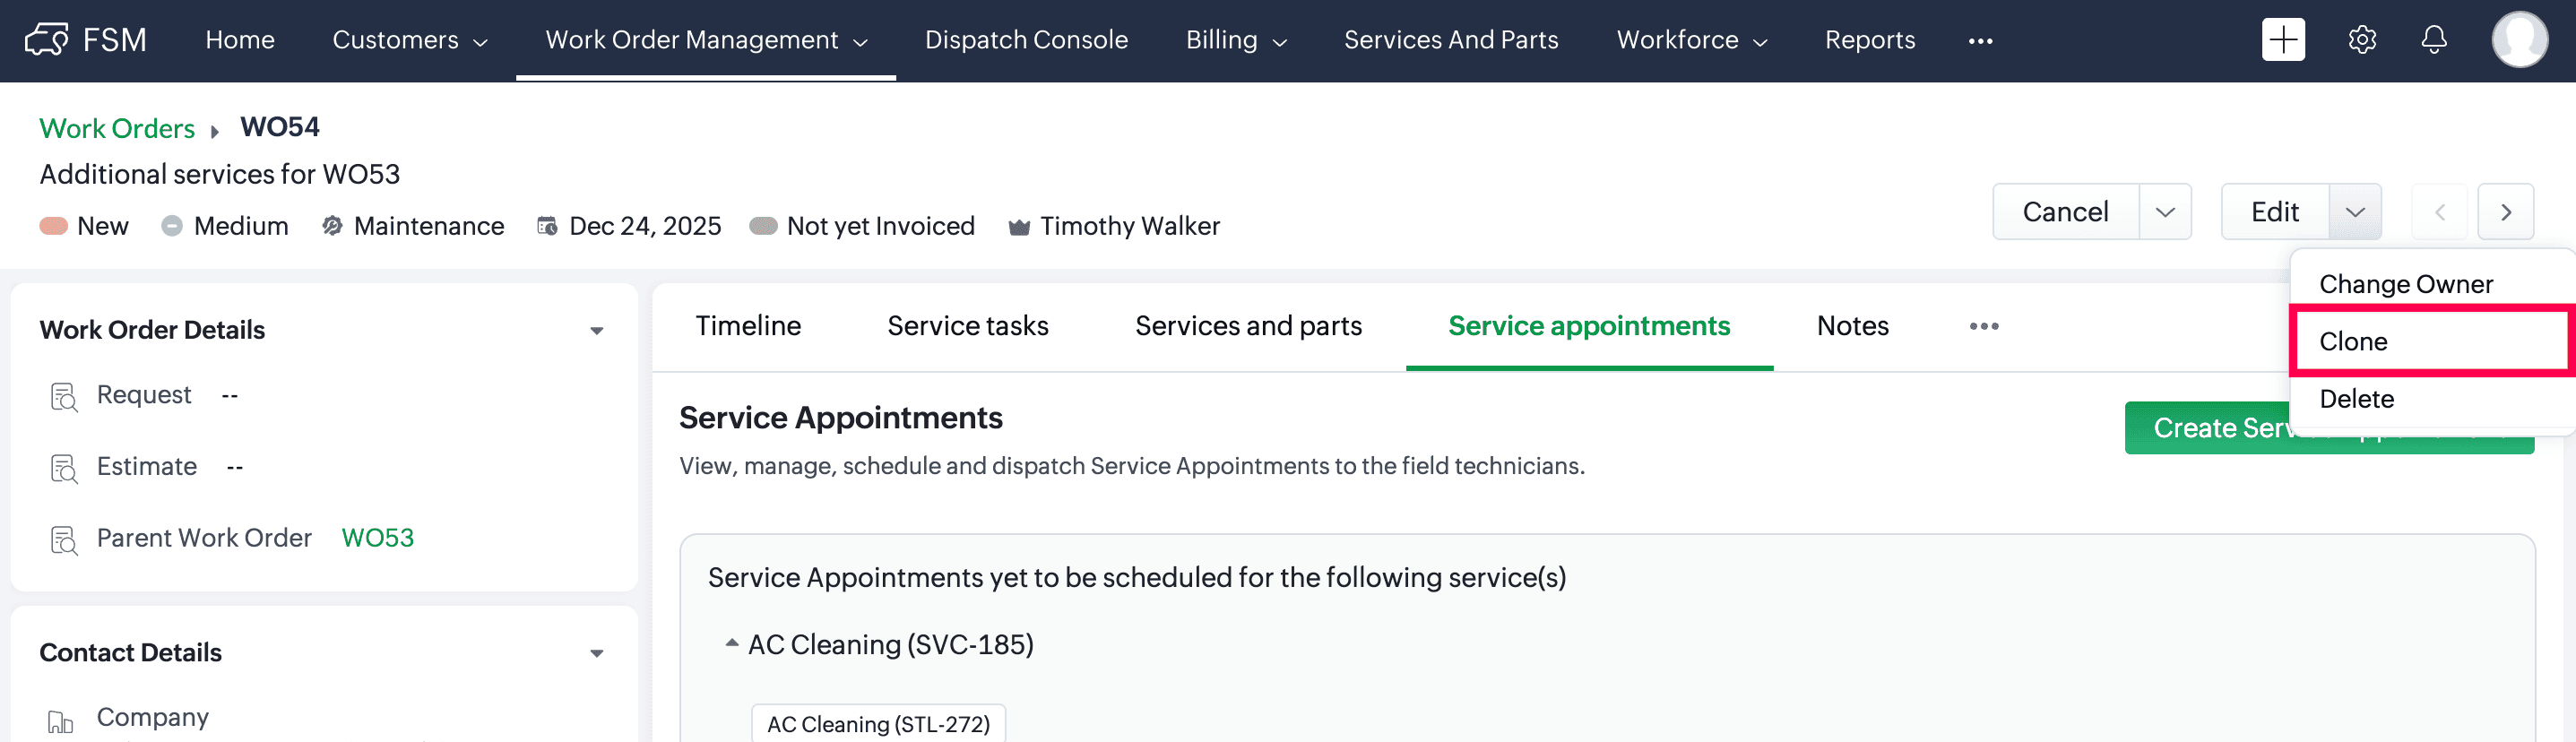This screenshot has width=2576, height=742.
Task: Go to the next work order arrow
Action: [2505, 212]
